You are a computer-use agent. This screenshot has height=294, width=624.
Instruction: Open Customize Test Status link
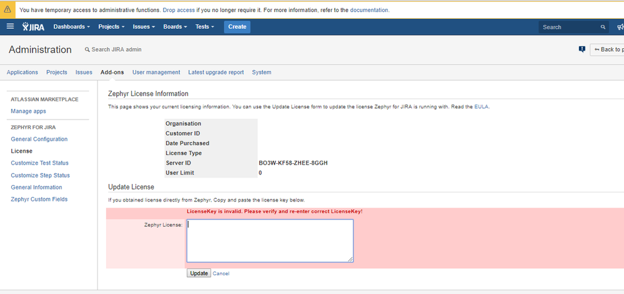[40, 163]
